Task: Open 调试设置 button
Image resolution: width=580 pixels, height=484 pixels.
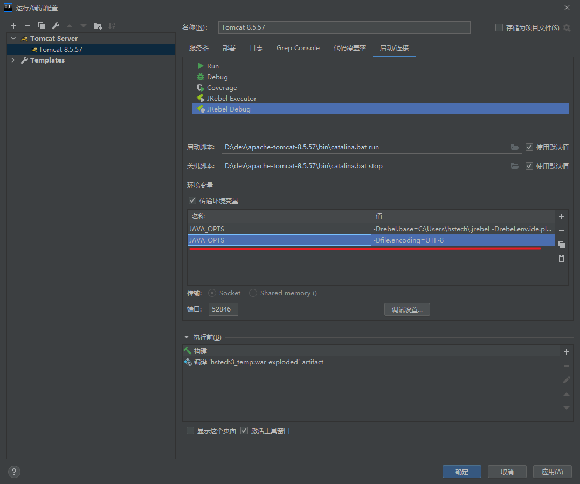Action: coord(407,309)
